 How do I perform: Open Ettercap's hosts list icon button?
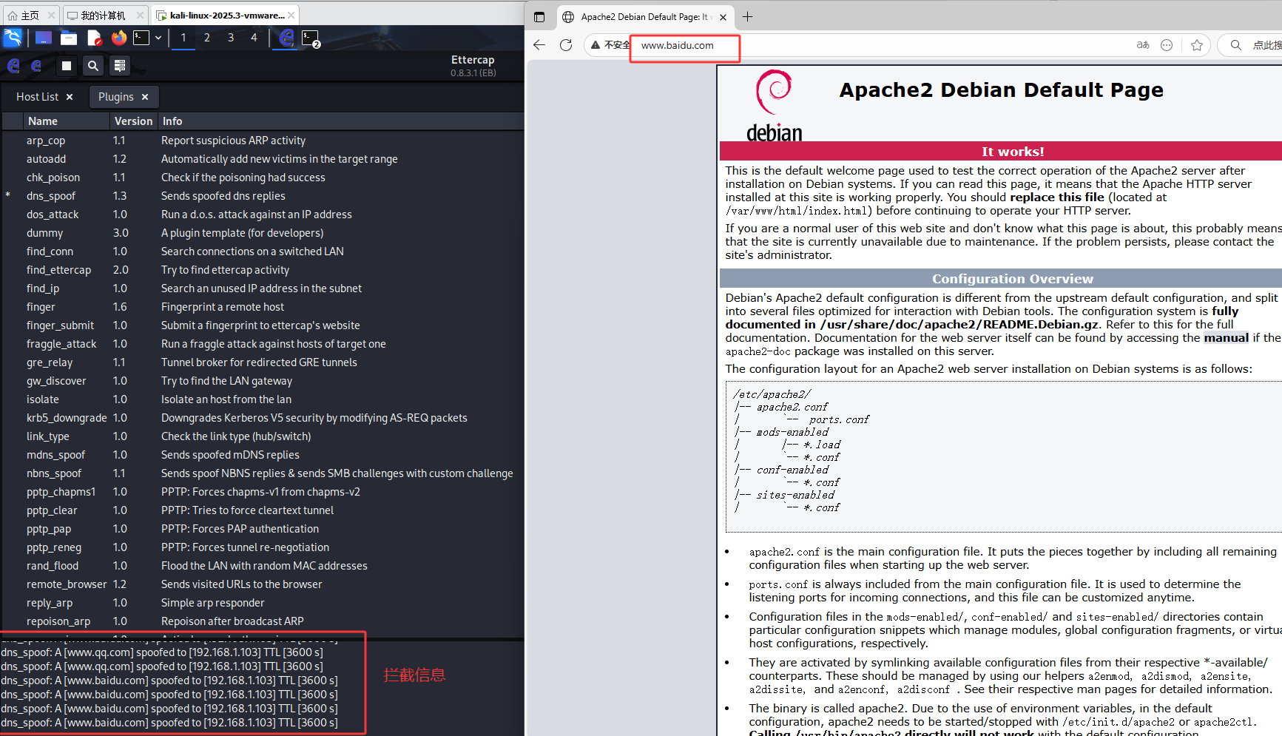119,66
